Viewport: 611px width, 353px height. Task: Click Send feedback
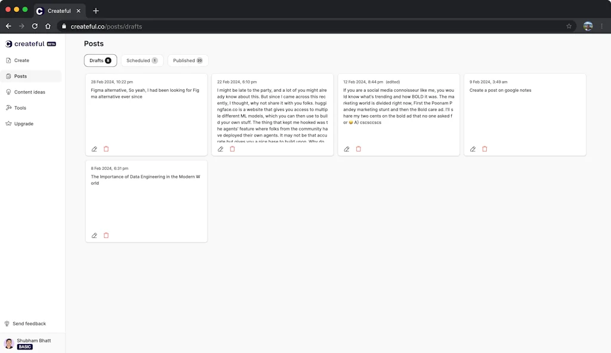click(29, 323)
